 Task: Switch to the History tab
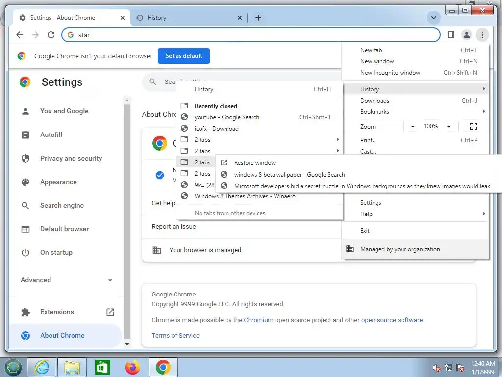(x=189, y=18)
